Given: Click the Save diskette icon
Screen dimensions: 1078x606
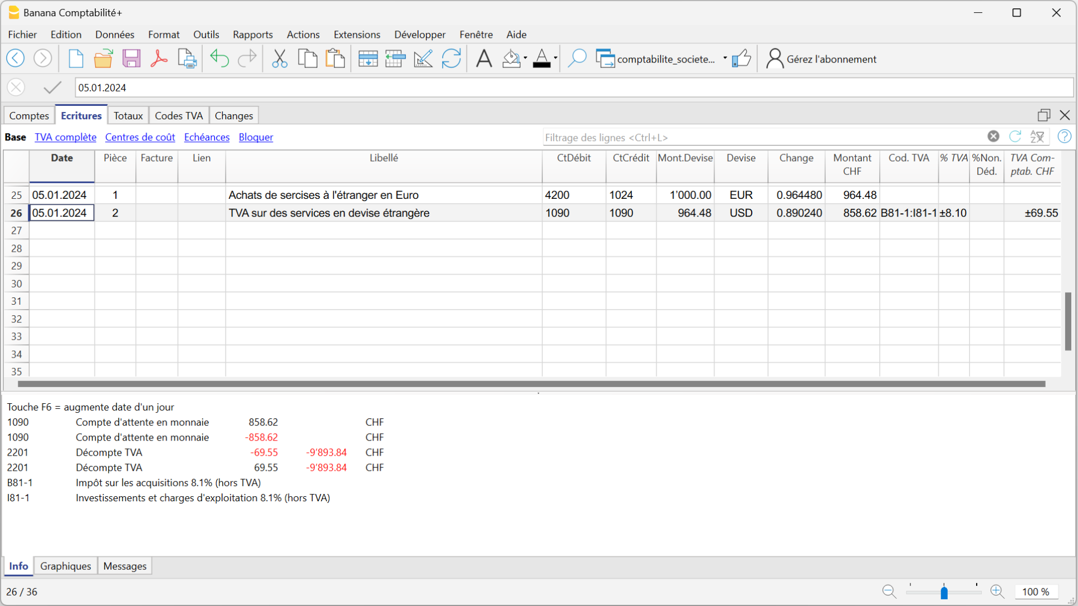Looking at the screenshot, I should coord(131,58).
